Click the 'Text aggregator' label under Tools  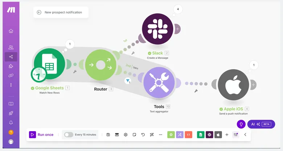coord(159,112)
